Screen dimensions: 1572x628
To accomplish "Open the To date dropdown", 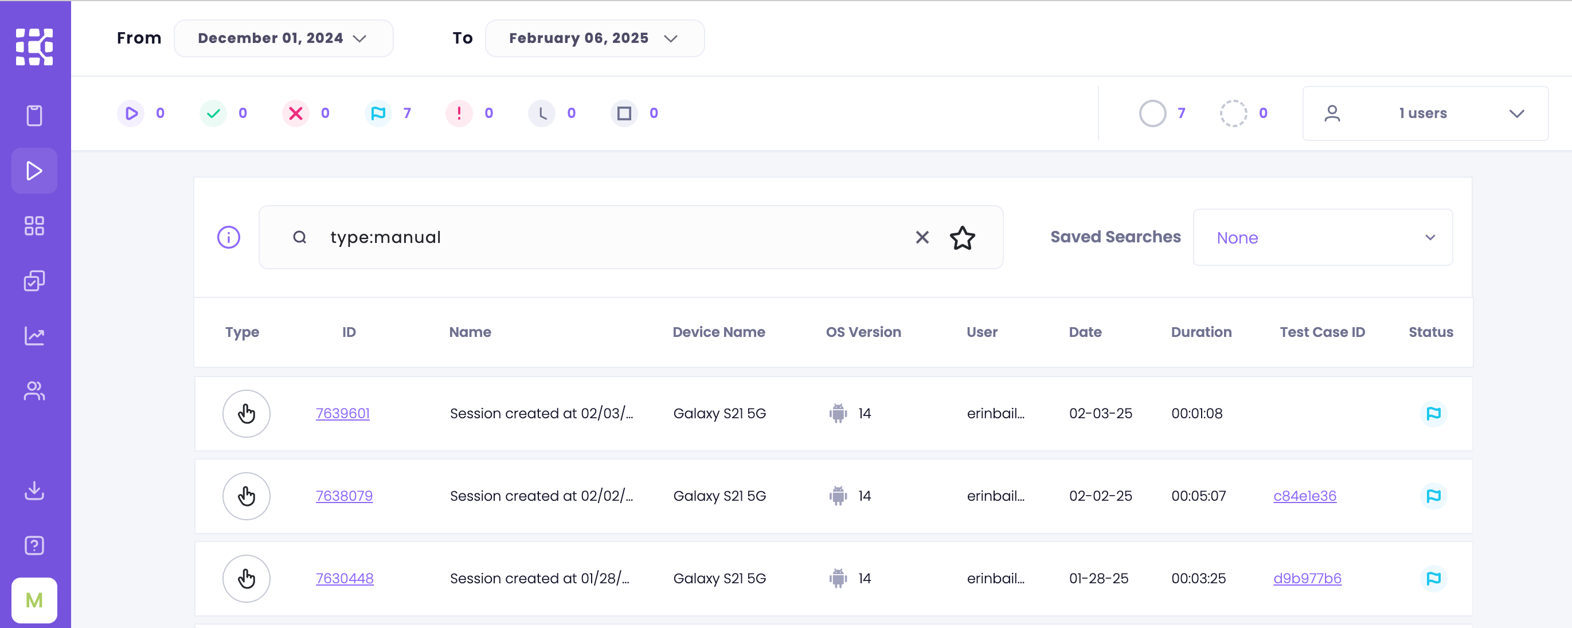I will tap(595, 38).
